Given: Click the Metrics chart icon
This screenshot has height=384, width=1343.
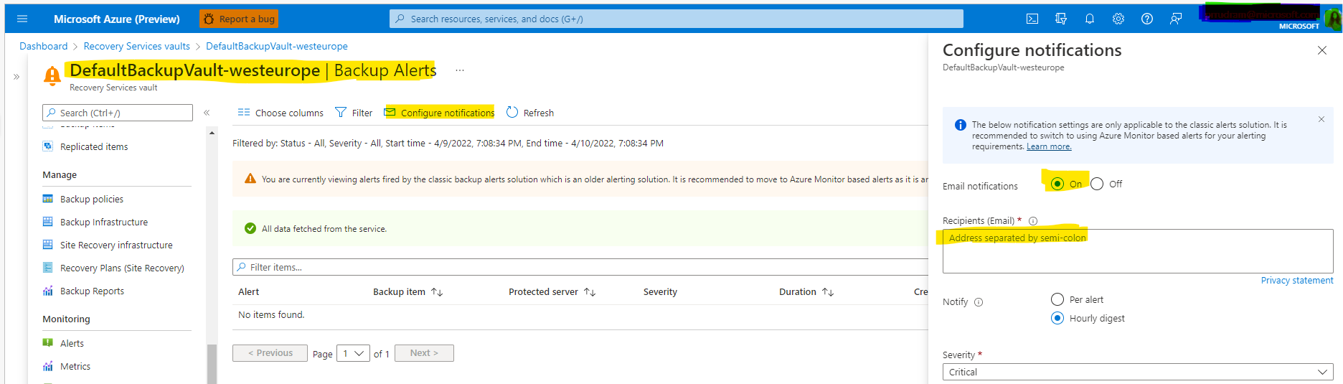Looking at the screenshot, I should pos(48,366).
